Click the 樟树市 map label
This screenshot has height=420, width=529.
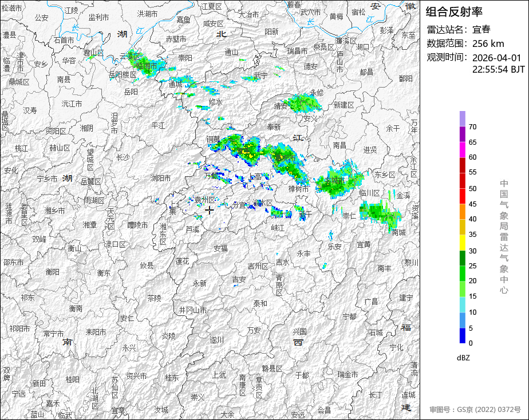coord(299,189)
